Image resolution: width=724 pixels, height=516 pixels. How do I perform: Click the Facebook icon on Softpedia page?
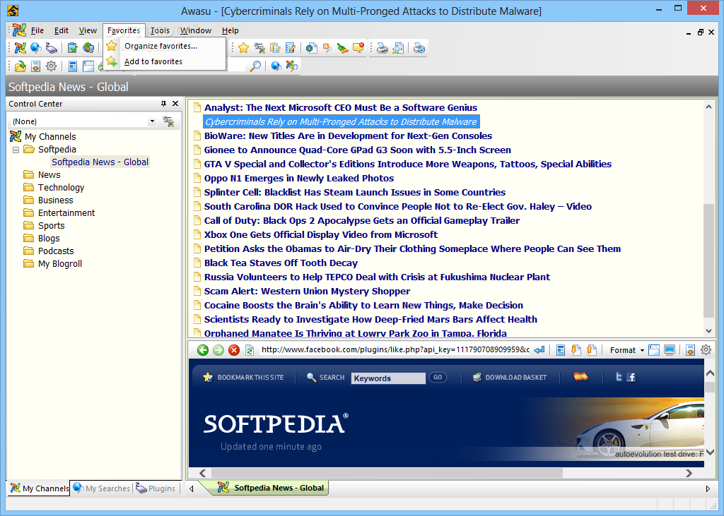pyautogui.click(x=631, y=377)
